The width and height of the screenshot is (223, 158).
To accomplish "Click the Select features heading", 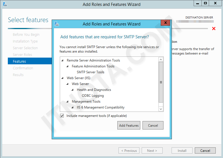I will (28, 20).
